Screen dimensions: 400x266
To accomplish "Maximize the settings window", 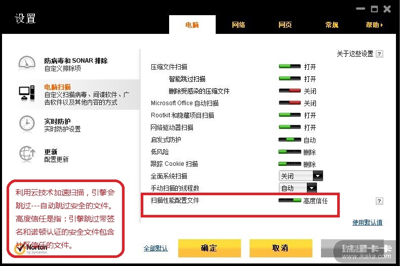I will click(x=374, y=9).
